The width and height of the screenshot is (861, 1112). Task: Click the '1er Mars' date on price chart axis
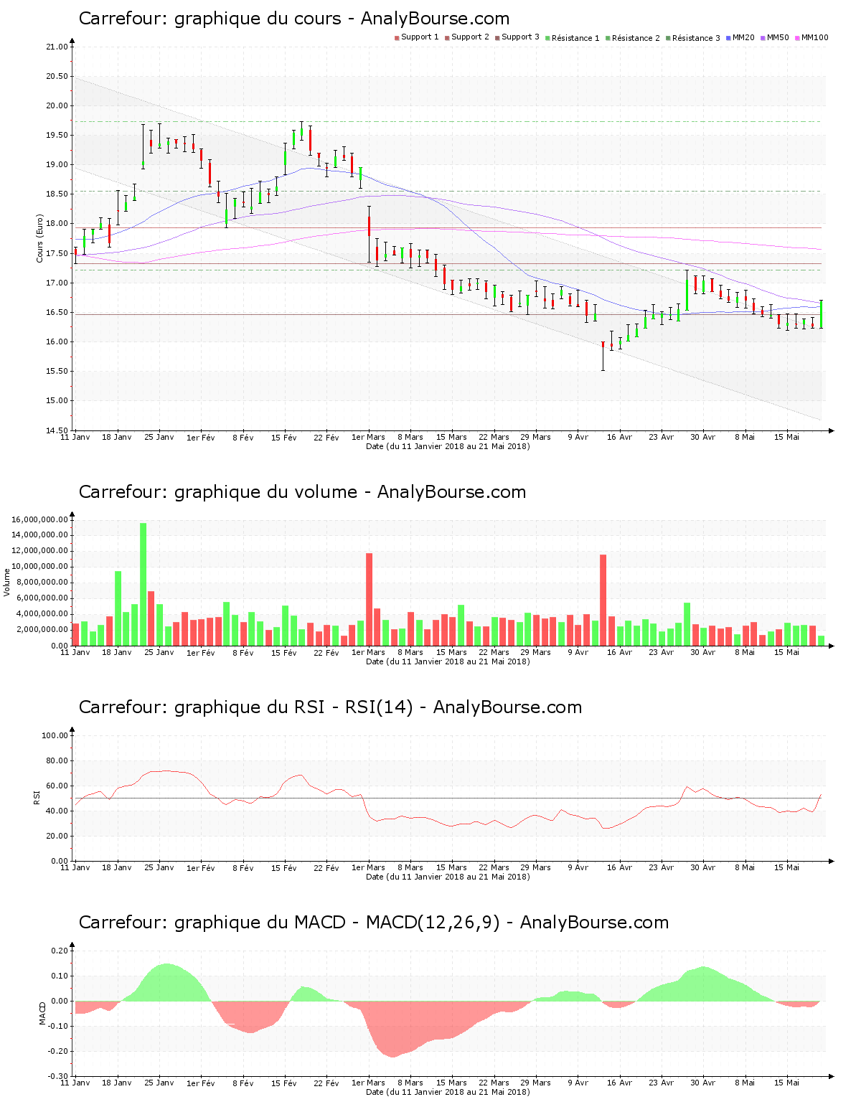tap(368, 437)
